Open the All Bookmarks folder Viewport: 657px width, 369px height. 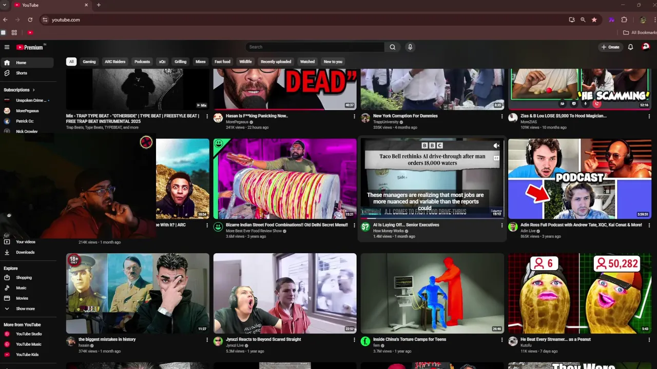click(x=640, y=32)
